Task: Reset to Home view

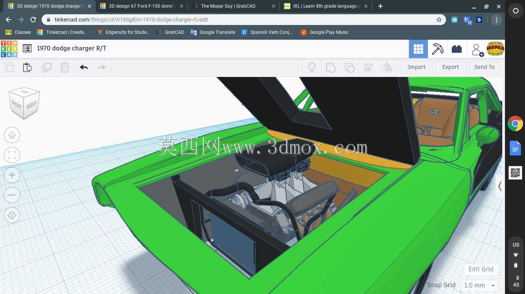Action: (x=12, y=135)
